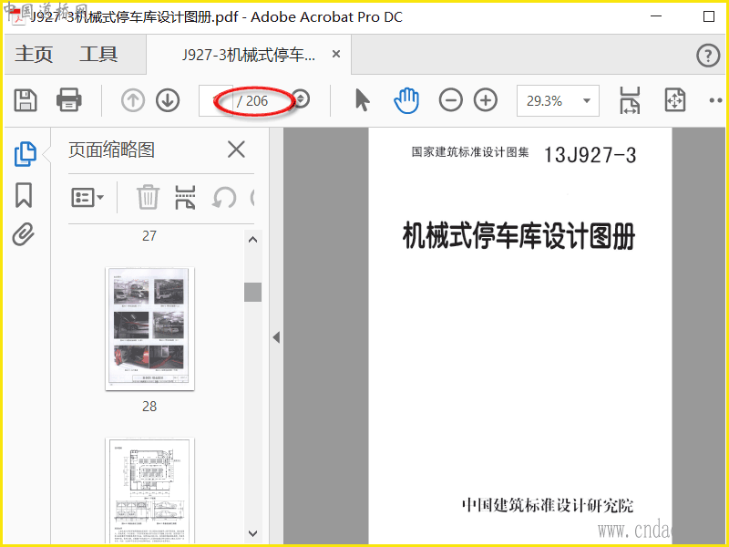Select the floor plan page thumbnail below 28

pyautogui.click(x=149, y=490)
